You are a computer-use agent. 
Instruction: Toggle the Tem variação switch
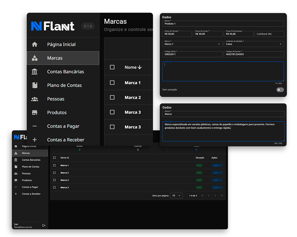(x=280, y=90)
